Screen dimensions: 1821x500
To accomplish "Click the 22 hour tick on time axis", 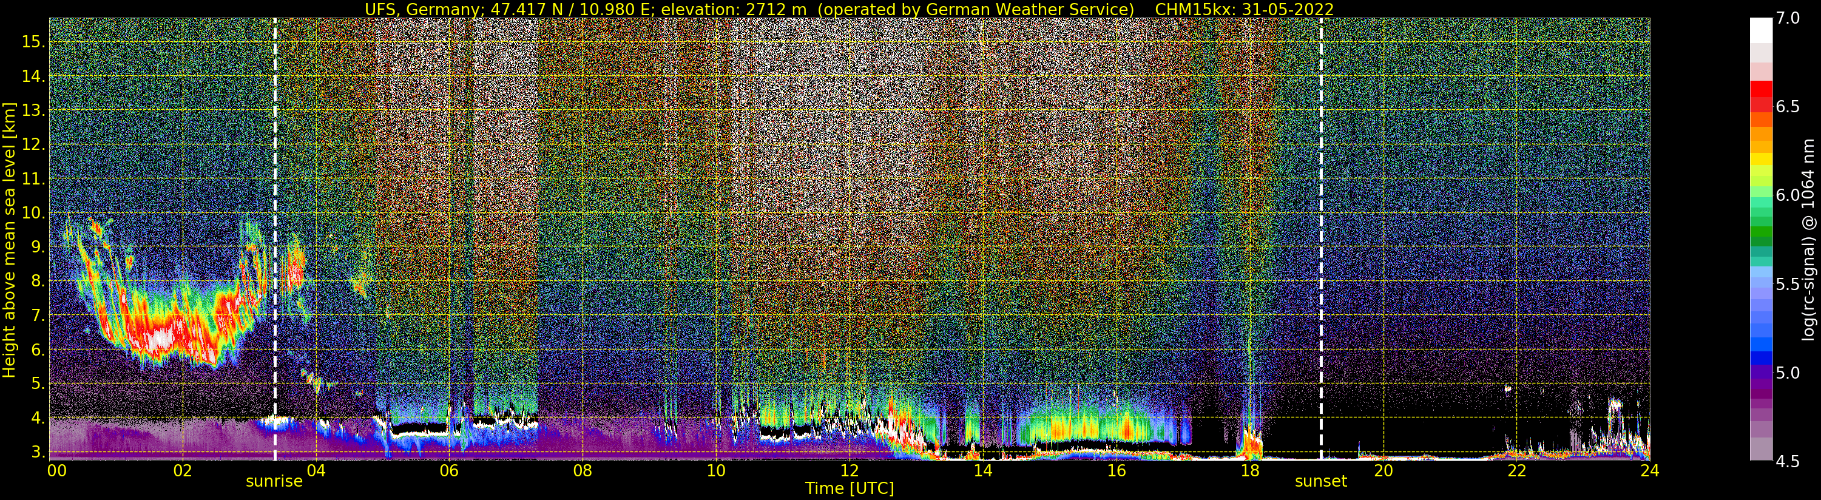I will (x=1516, y=470).
